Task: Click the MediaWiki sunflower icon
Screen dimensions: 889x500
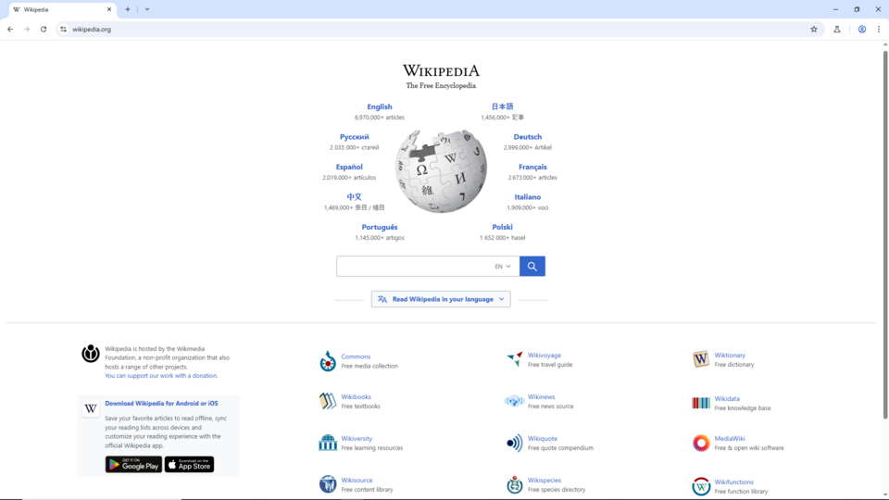Action: [x=701, y=443]
